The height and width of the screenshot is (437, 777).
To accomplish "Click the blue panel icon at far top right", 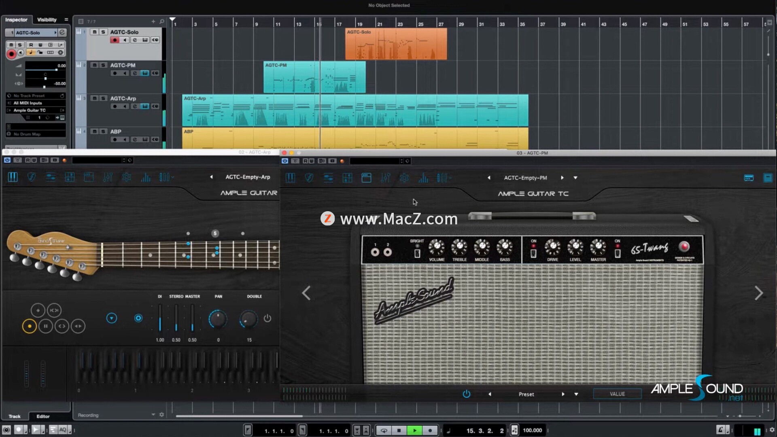I will (x=768, y=178).
